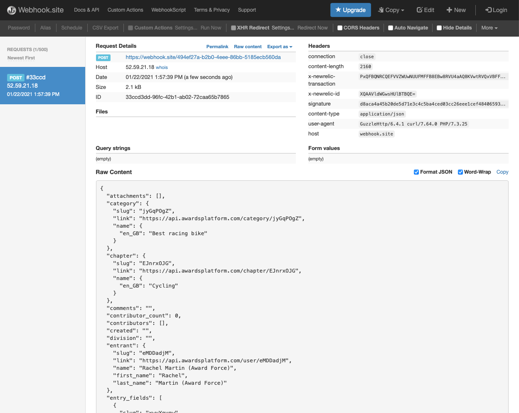
Task: Click the content-length value 2160
Action: (366, 66)
